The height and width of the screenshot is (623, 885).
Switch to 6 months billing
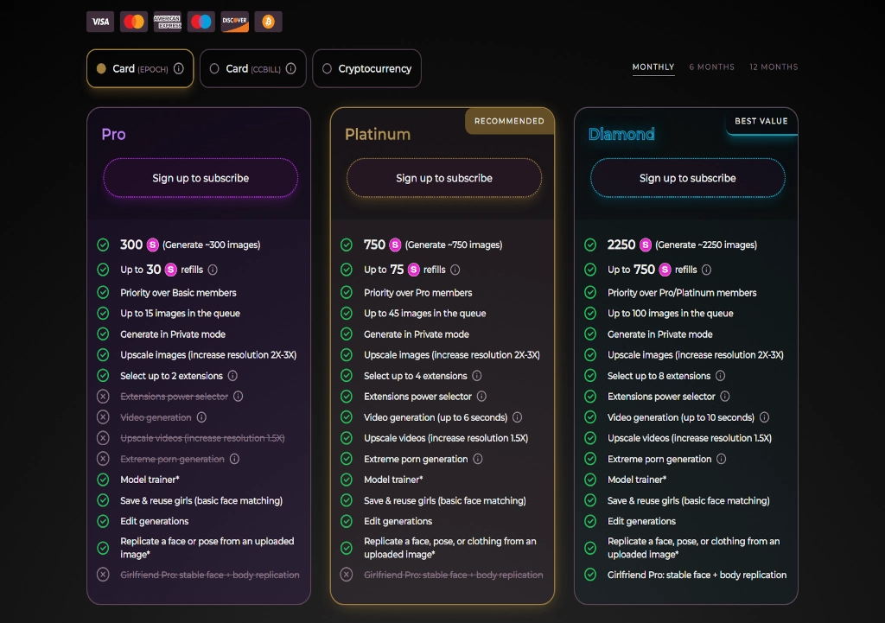click(x=711, y=67)
